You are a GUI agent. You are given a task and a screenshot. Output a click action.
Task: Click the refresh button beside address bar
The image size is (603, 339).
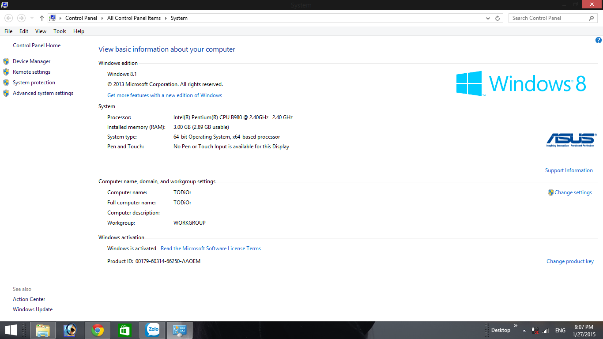(x=497, y=18)
